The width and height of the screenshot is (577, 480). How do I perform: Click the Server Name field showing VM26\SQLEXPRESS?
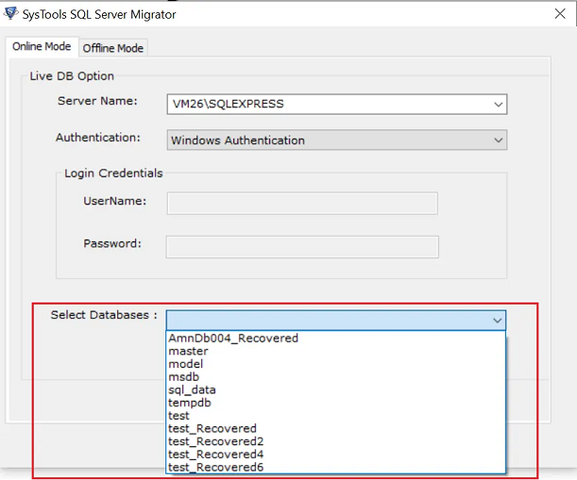point(337,105)
